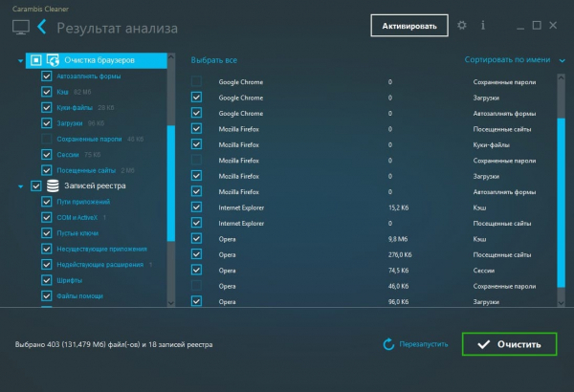Uncheck Недействующие расширения checkbox
This screenshot has width=574, height=392.
point(47,264)
